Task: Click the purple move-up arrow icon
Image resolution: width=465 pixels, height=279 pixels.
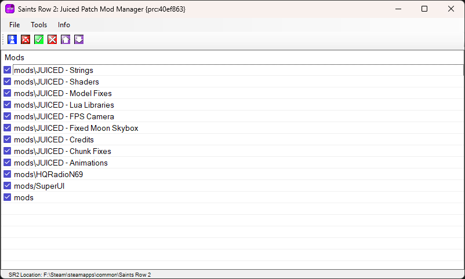Action: pos(66,39)
